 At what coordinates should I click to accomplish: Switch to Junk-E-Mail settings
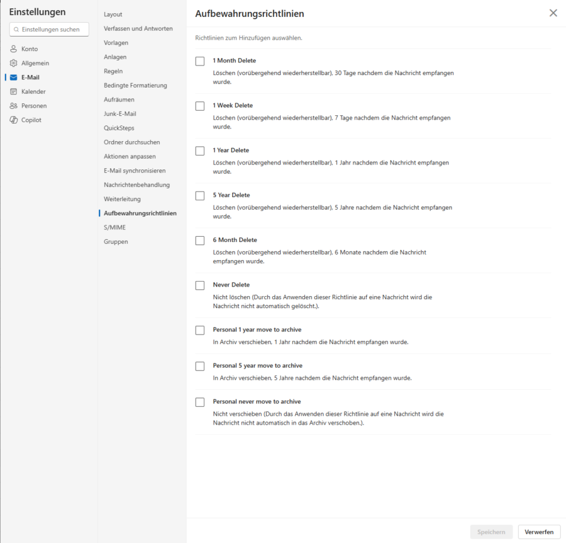[x=118, y=113]
